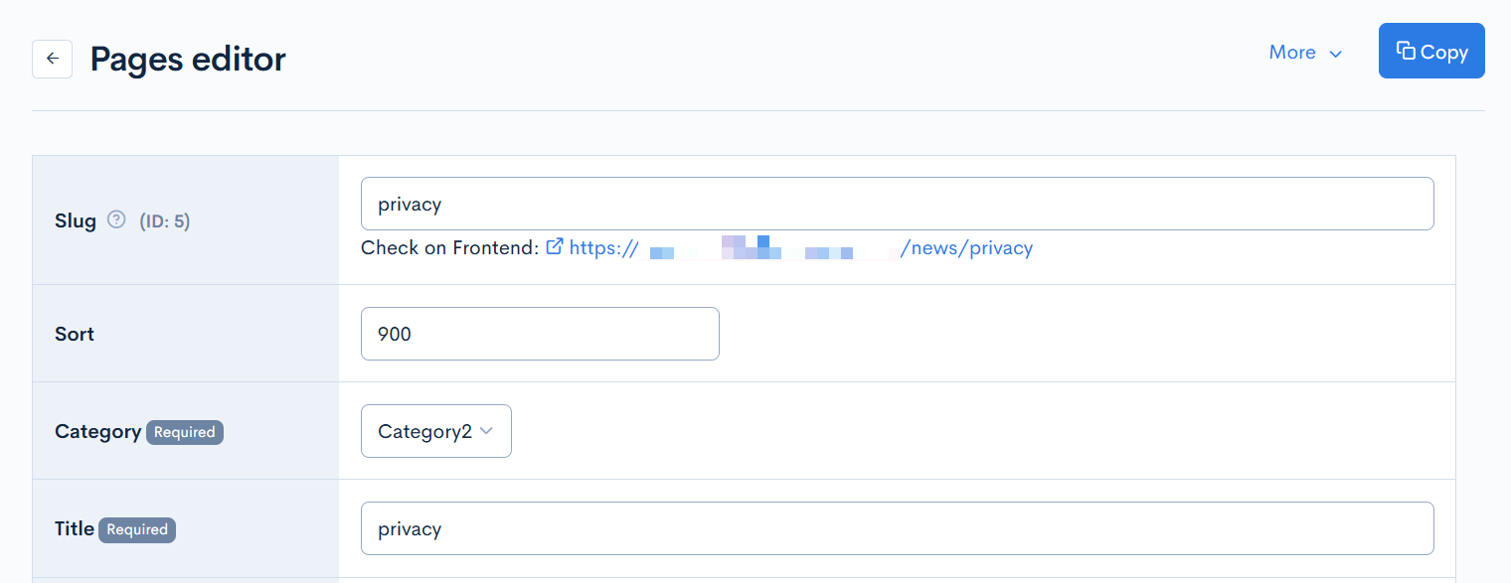
Task: Click the Required badge next to Title
Action: [x=136, y=529]
